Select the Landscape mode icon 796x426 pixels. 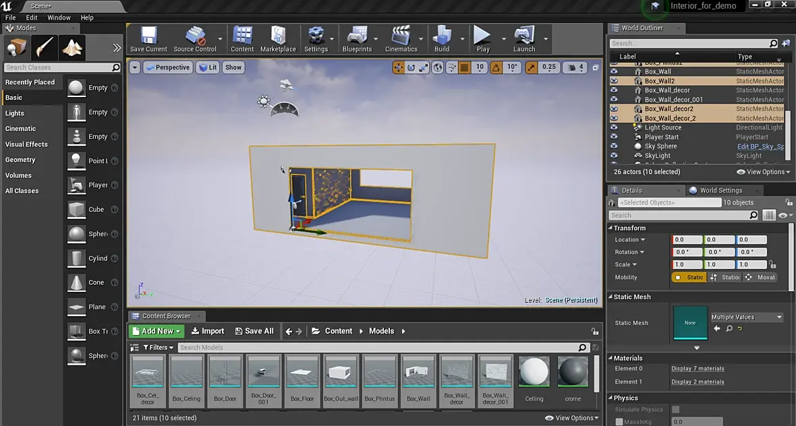coord(72,47)
